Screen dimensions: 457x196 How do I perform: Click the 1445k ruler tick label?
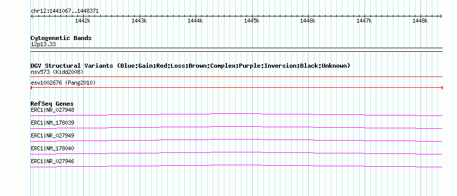(252, 21)
